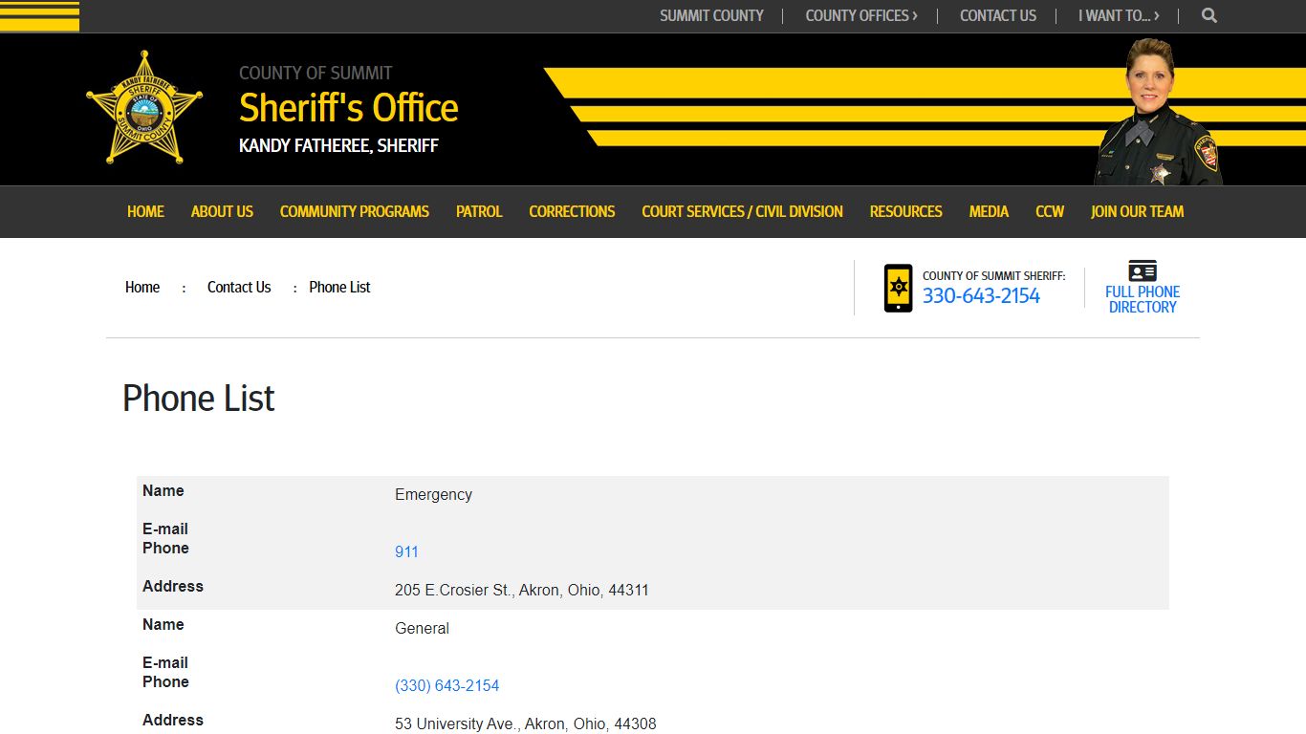The height and width of the screenshot is (734, 1306).
Task: Open the CCW menu item
Action: click(1050, 211)
